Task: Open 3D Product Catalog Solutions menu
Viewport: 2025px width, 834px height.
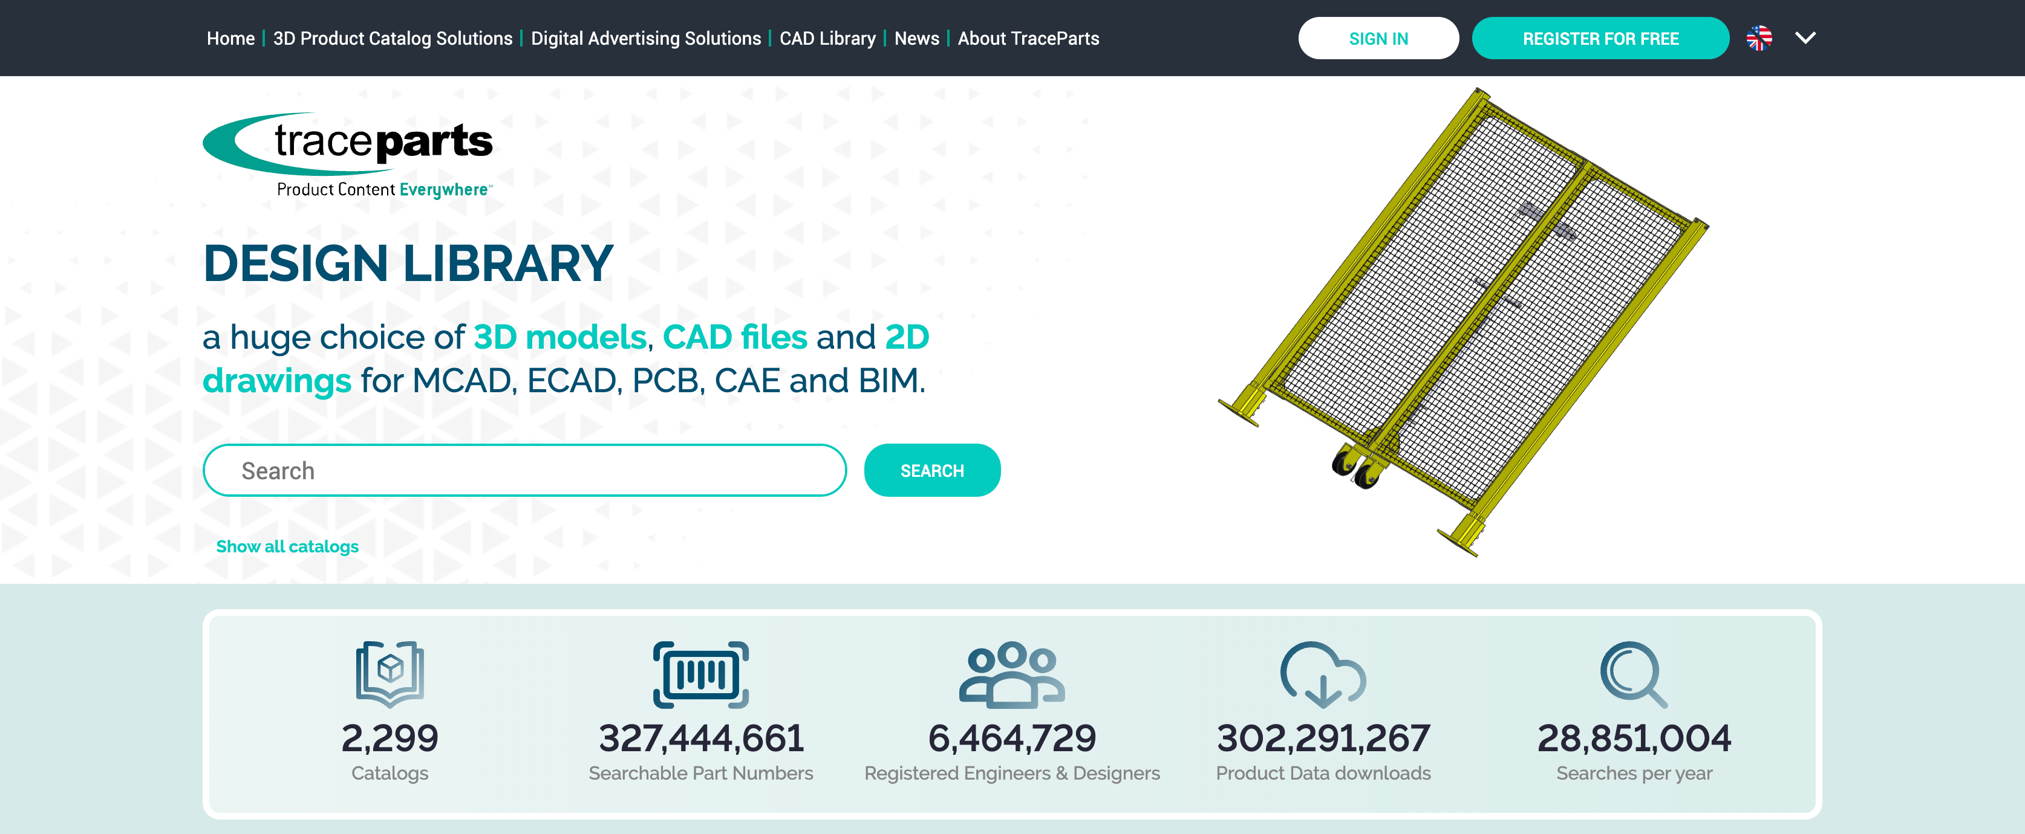Action: (x=393, y=39)
